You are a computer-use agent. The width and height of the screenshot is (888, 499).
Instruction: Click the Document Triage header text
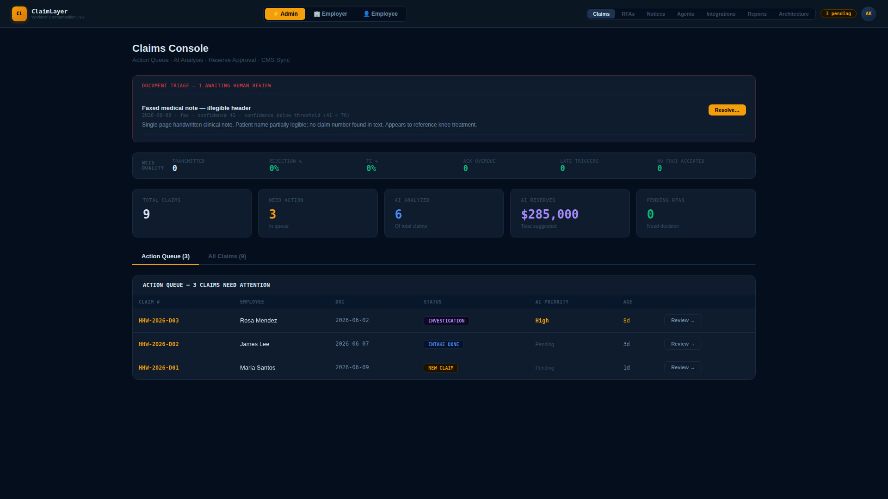206,86
